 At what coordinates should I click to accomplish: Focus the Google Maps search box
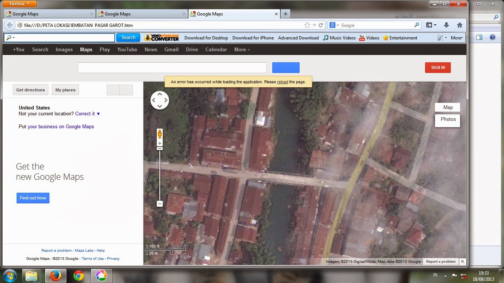coord(172,67)
